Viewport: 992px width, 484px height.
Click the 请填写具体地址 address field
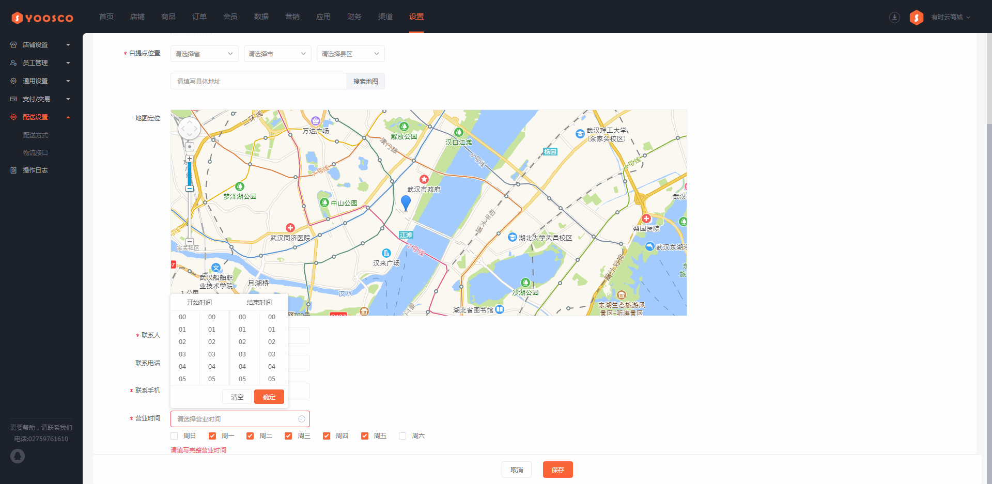[258, 81]
